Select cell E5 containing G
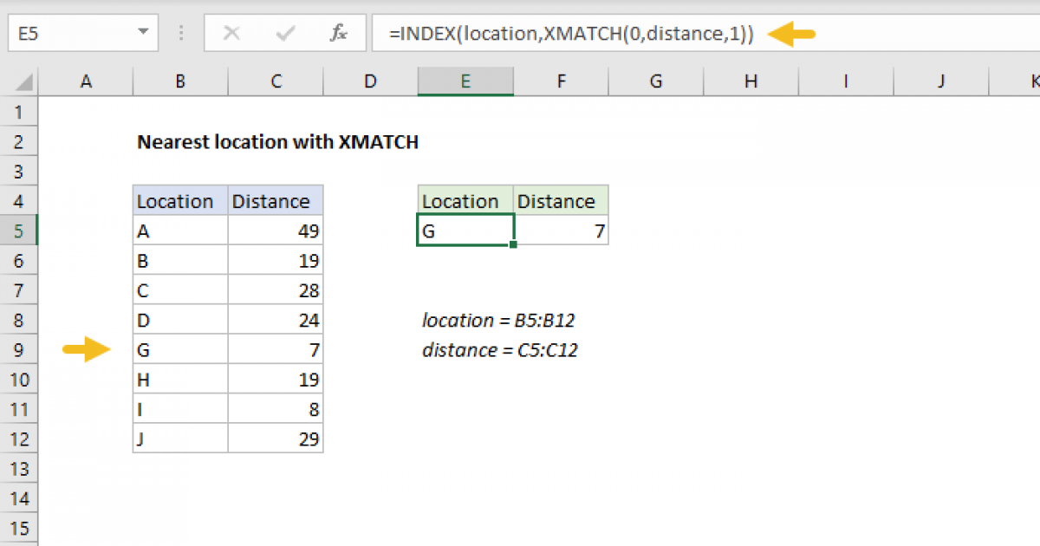Screen dimensions: 1040x546 (465, 230)
